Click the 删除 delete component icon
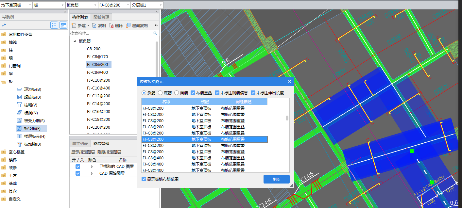This screenshot has height=208, width=462. (111, 25)
